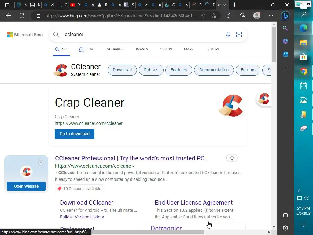Add this page to favorites
The image size is (313, 235).
pos(214,16)
